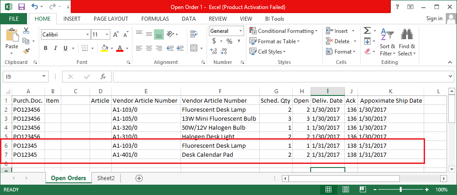The width and height of the screenshot is (457, 195).
Task: Toggle bold formatting
Action: (x=45, y=48)
